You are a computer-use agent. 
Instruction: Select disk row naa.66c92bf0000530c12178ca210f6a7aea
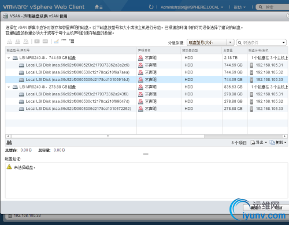(146, 72)
